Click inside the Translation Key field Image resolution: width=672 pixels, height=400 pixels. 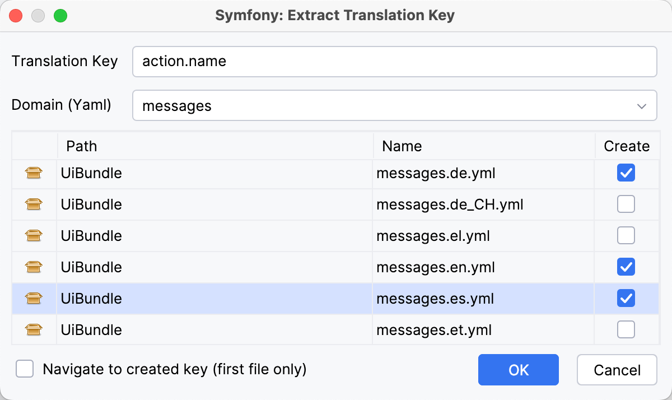point(392,62)
